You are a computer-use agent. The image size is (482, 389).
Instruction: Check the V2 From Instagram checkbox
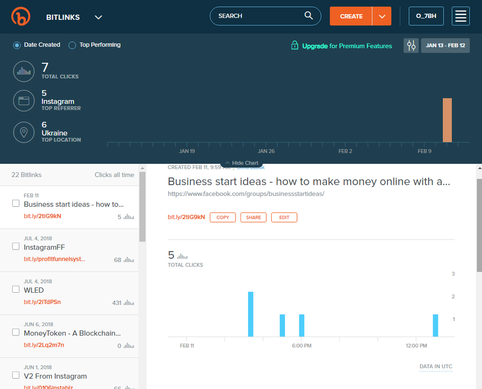(16, 375)
